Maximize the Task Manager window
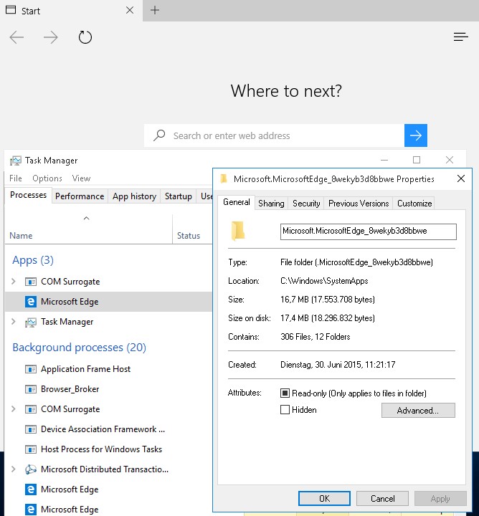Viewport: 479px width, 516px height. (x=417, y=160)
